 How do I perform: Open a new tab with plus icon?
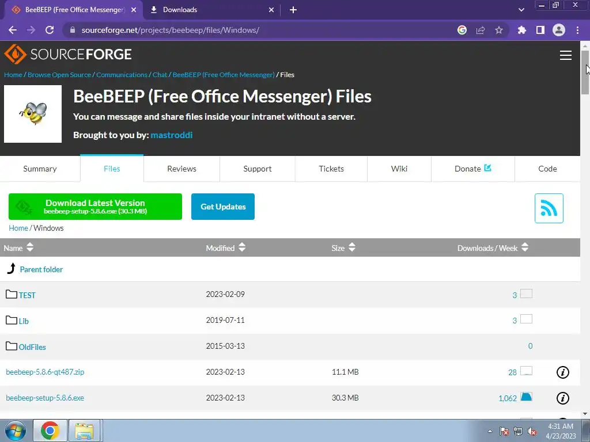point(293,10)
